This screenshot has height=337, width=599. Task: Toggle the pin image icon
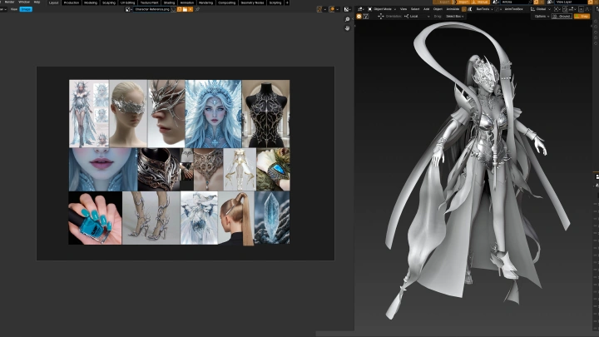point(197,9)
